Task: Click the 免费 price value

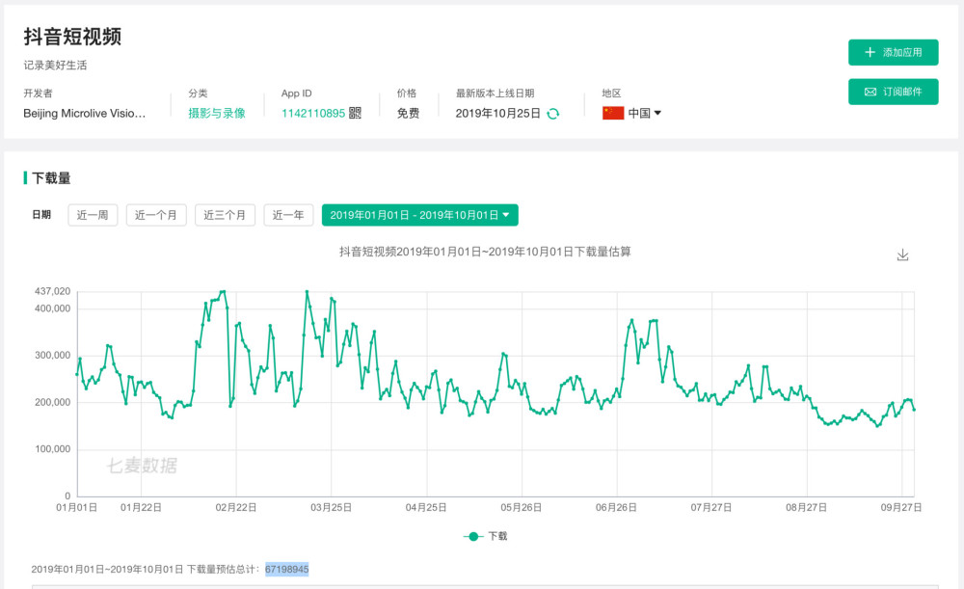Action: click(408, 113)
